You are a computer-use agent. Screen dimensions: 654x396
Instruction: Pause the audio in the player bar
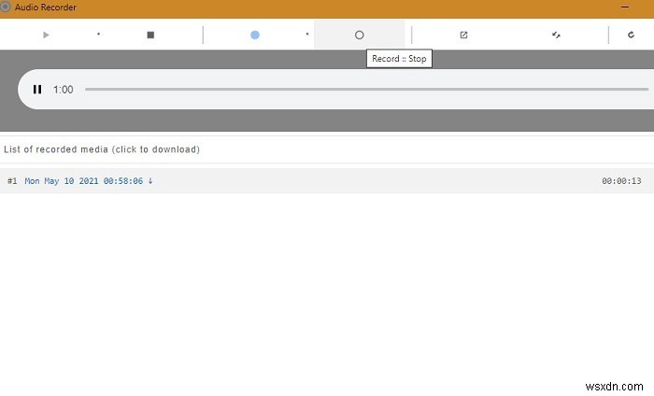click(x=37, y=90)
